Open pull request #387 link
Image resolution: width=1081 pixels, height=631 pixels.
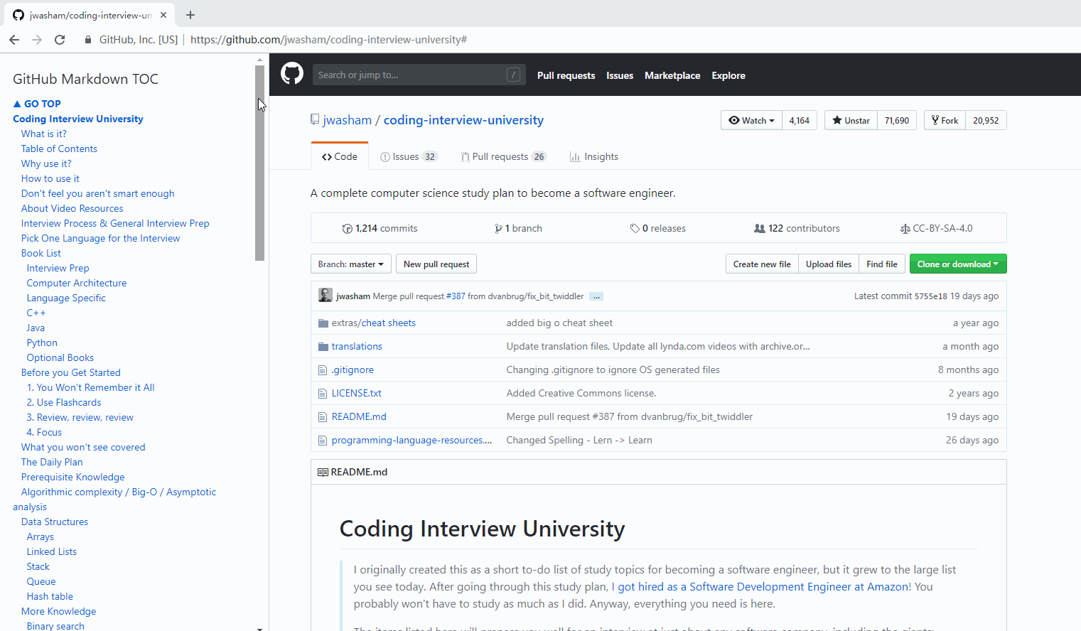point(456,296)
